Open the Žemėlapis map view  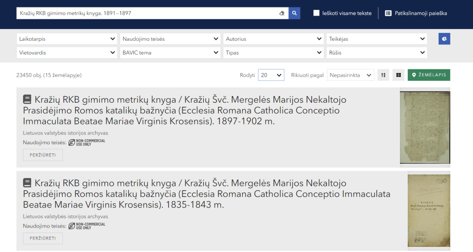429,75
